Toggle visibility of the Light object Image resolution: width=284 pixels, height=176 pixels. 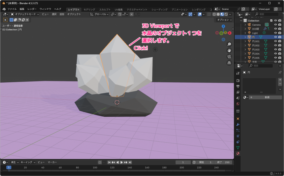pos(275,33)
